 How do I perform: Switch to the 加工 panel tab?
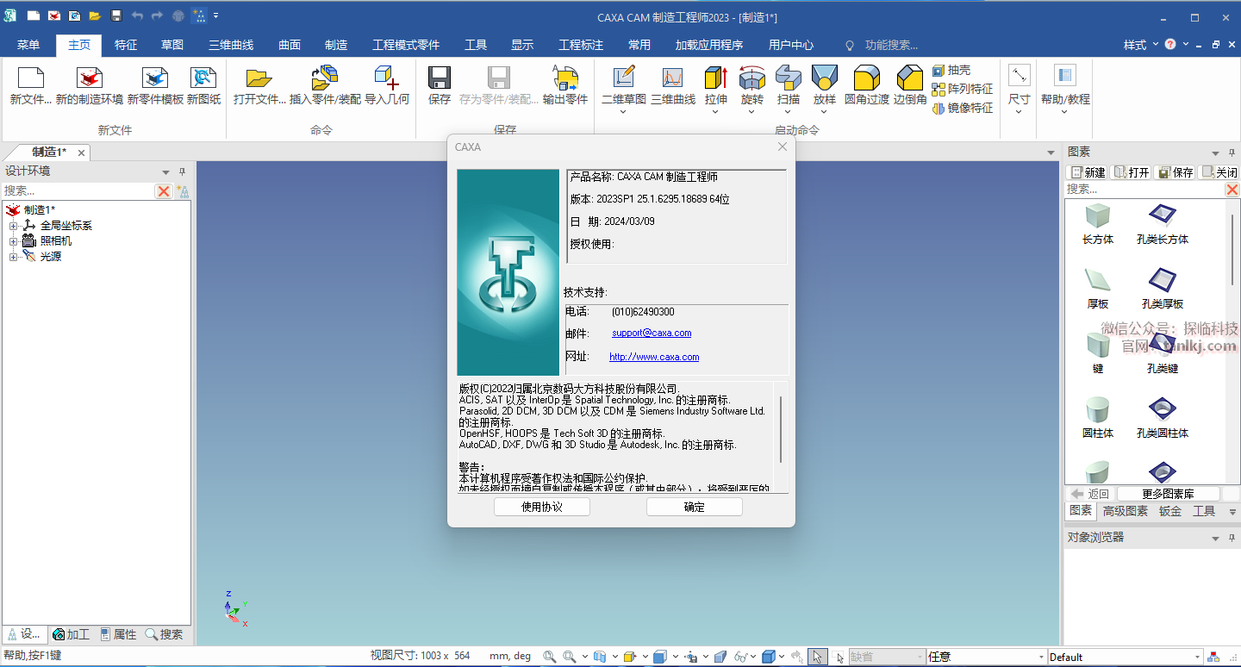tap(71, 634)
